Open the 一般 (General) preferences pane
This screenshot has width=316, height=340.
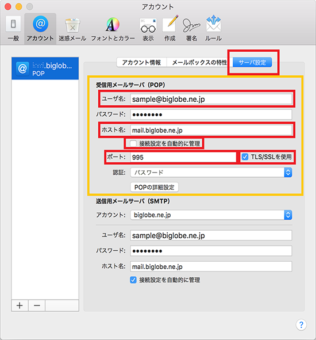pos(13,29)
